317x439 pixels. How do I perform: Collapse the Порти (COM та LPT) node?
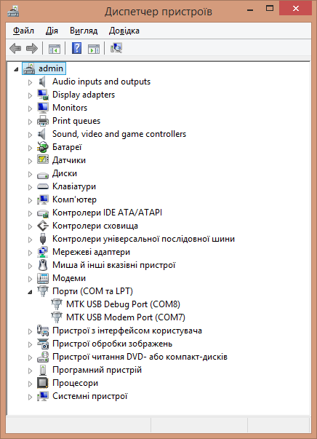tap(31, 292)
